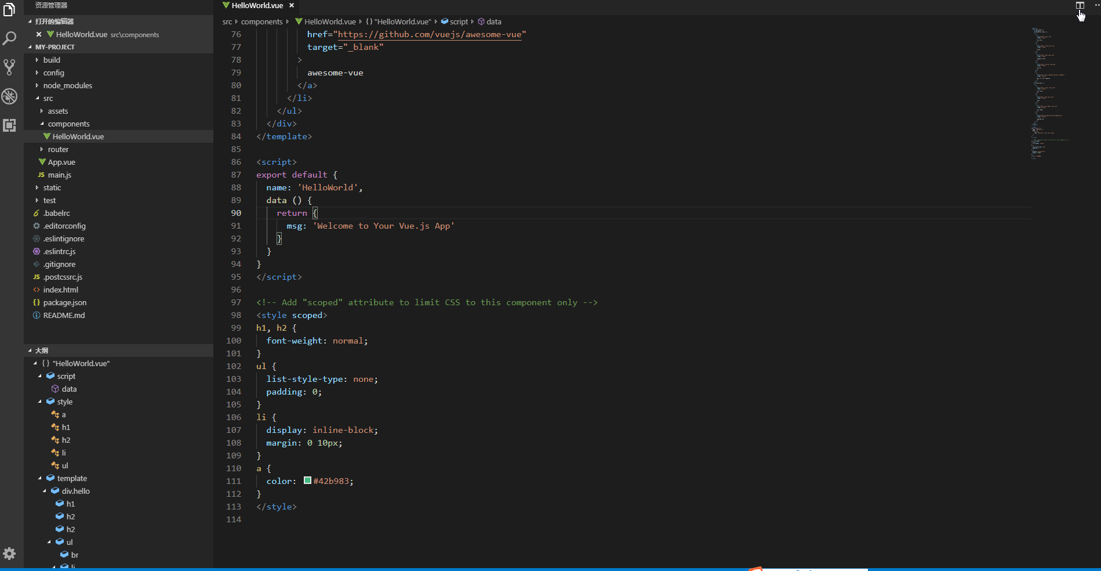1101x571 pixels.
Task: Click the script breadcrumb
Action: (x=454, y=21)
